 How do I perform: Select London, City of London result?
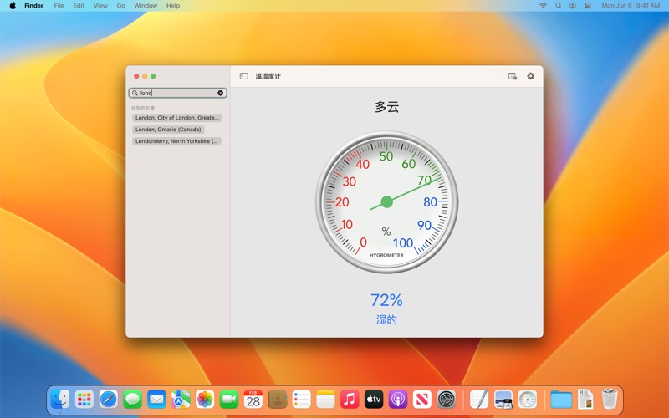[176, 118]
